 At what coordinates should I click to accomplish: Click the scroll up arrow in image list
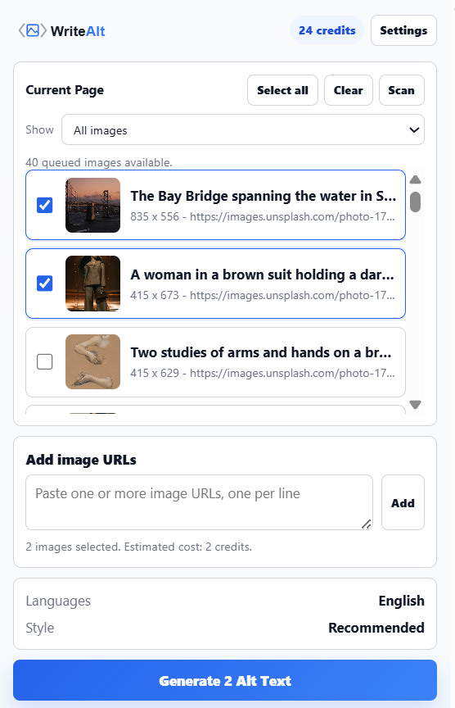pyautogui.click(x=416, y=179)
